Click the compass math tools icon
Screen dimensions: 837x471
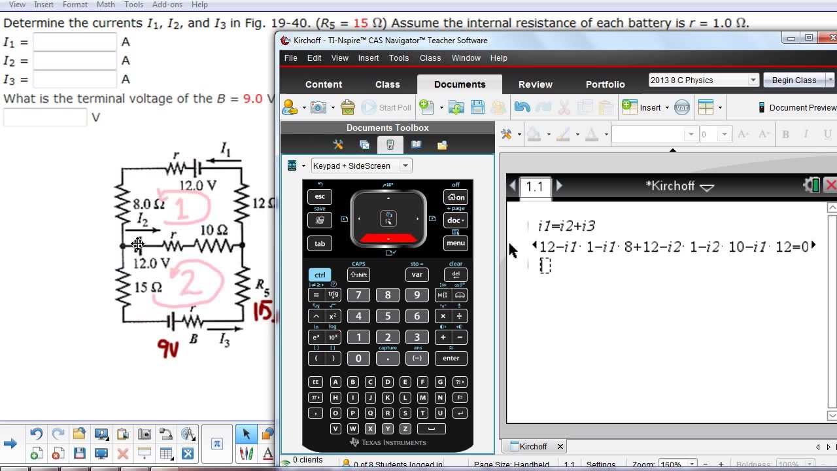pyautogui.click(x=188, y=434)
